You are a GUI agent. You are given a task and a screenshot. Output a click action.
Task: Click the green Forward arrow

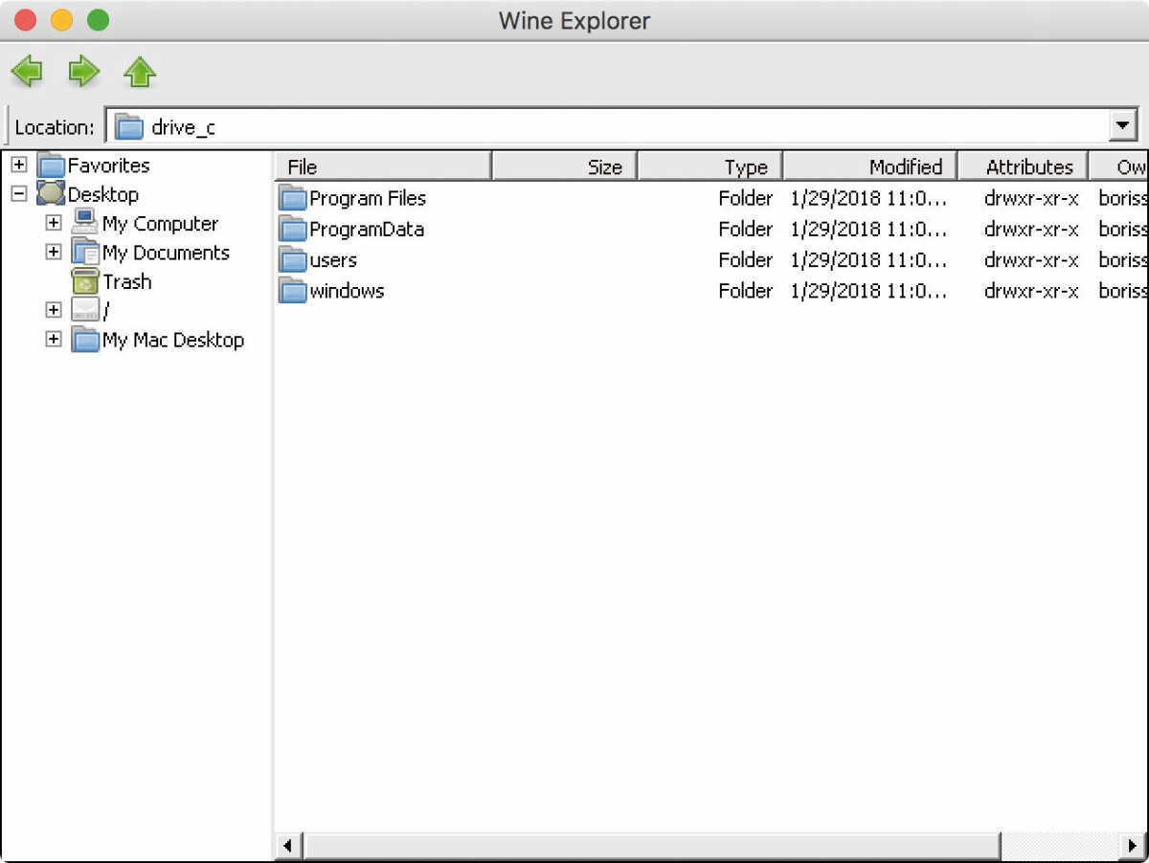(83, 72)
